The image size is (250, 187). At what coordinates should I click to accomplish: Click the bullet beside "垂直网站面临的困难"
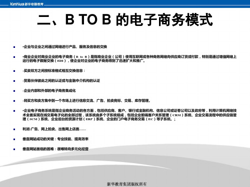point(14,149)
